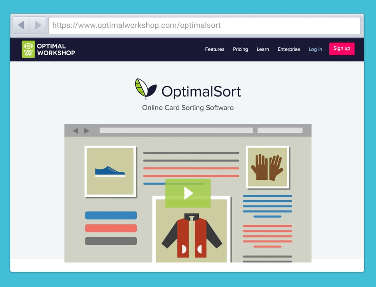Open the Pricing menu item
The height and width of the screenshot is (287, 376).
click(240, 49)
